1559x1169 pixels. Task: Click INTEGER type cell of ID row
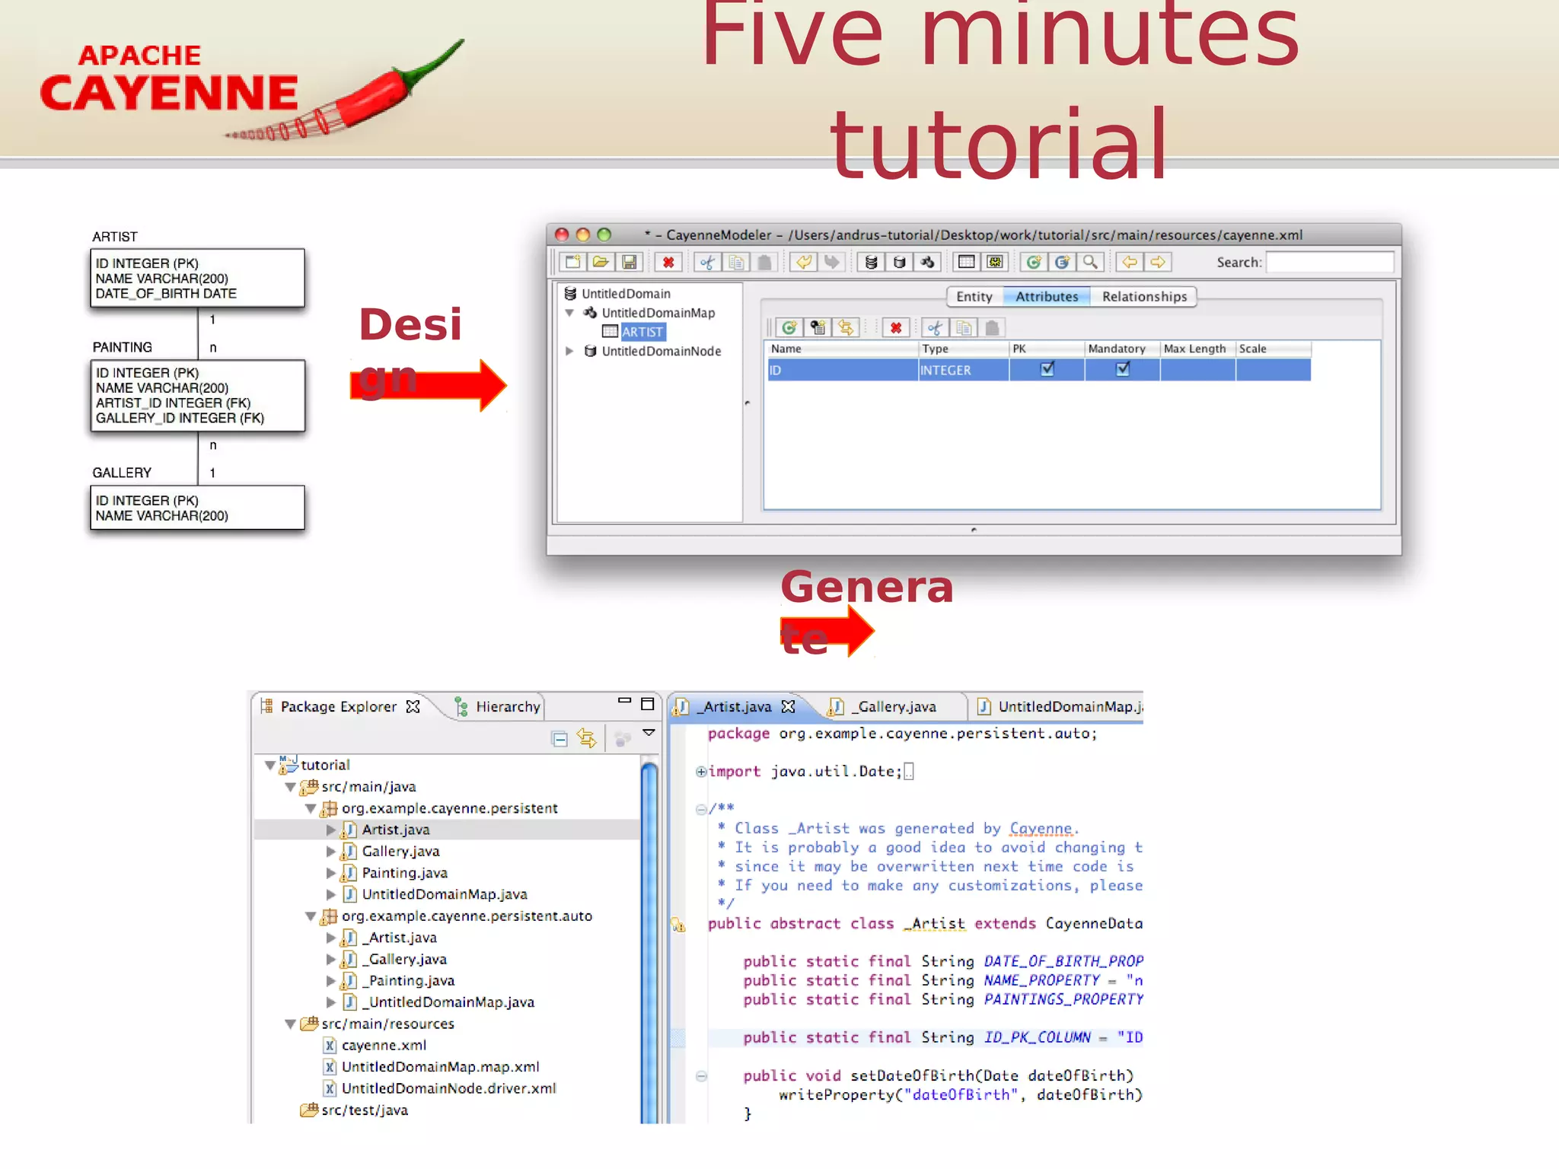point(964,370)
